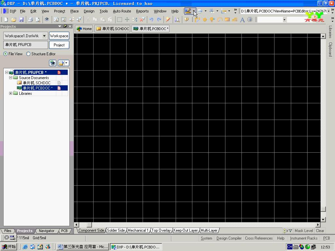Open the Instrument Racks panel button
This screenshot has width=335, height=251.
304,238
